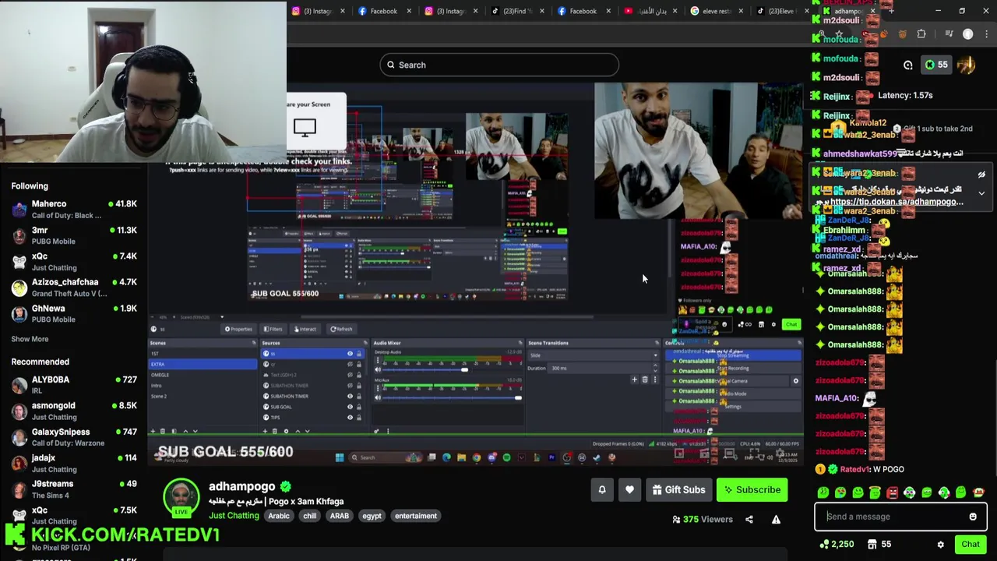Click the share icon beside viewers count

click(749, 520)
